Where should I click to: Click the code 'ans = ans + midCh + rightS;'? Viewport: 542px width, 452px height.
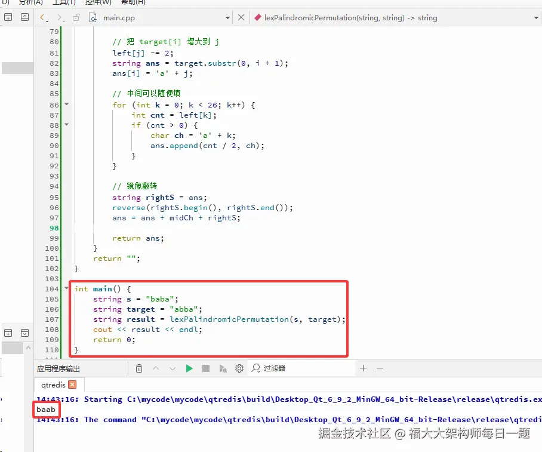coord(176,218)
